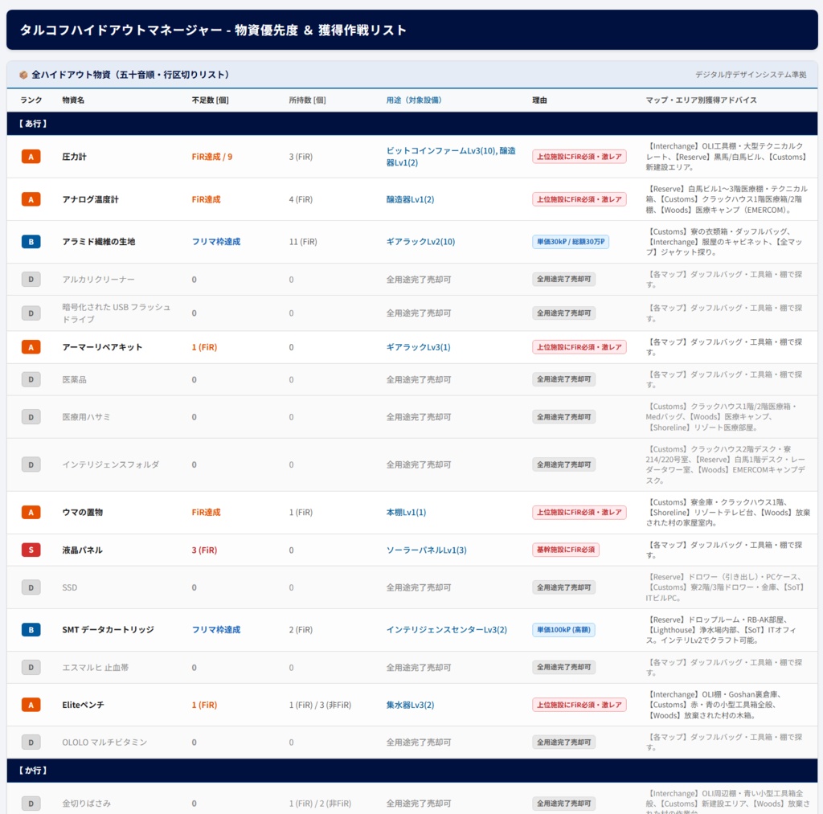Image resolution: width=823 pixels, height=814 pixels.
Task: Click the 不足数 [個] column header
Action: [x=210, y=100]
